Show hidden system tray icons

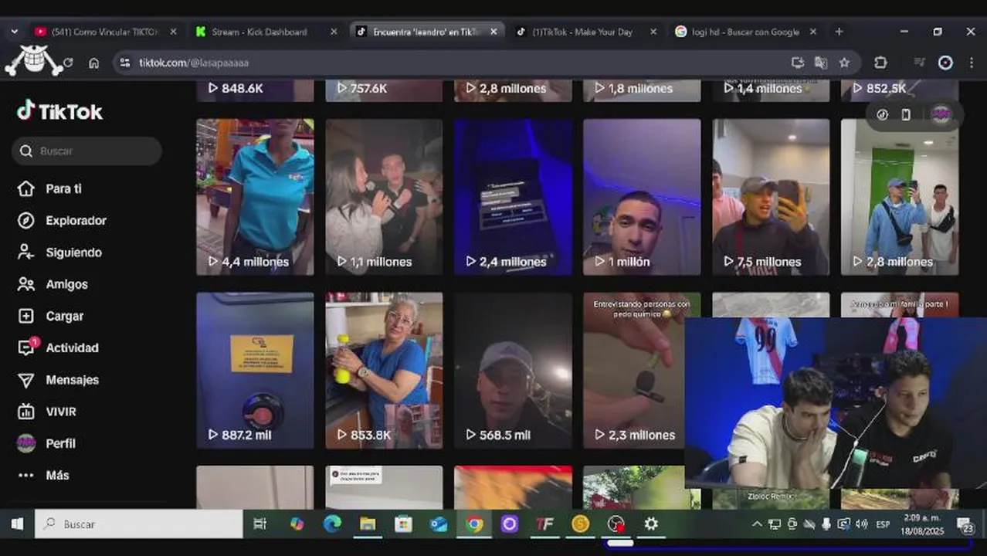click(757, 524)
